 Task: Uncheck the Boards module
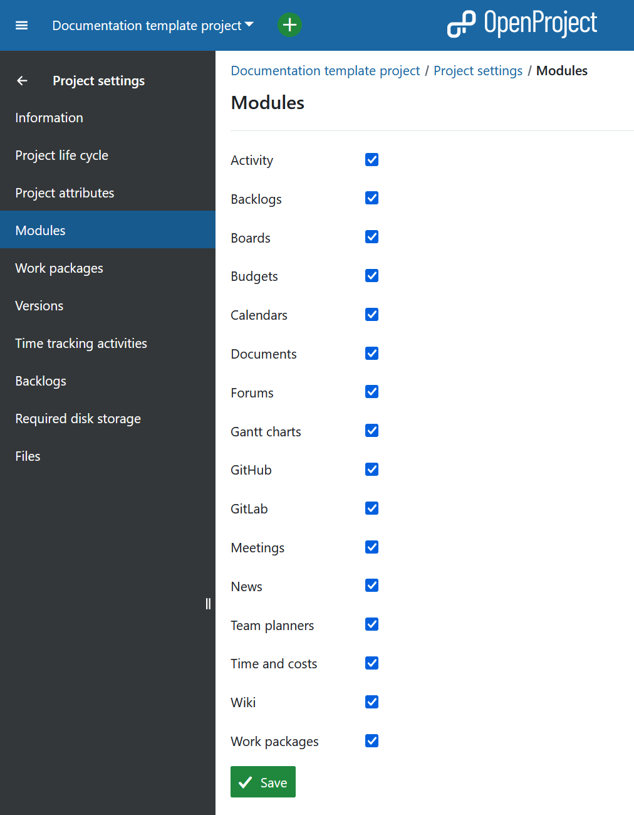click(x=372, y=237)
